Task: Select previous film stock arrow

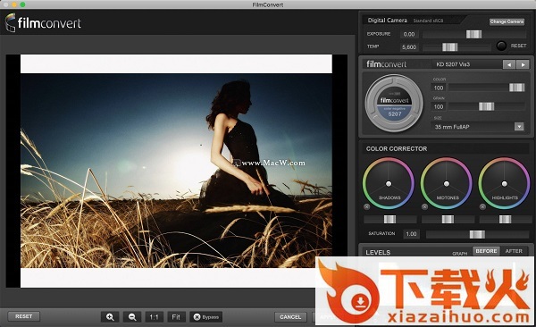Action: pyautogui.click(x=509, y=64)
